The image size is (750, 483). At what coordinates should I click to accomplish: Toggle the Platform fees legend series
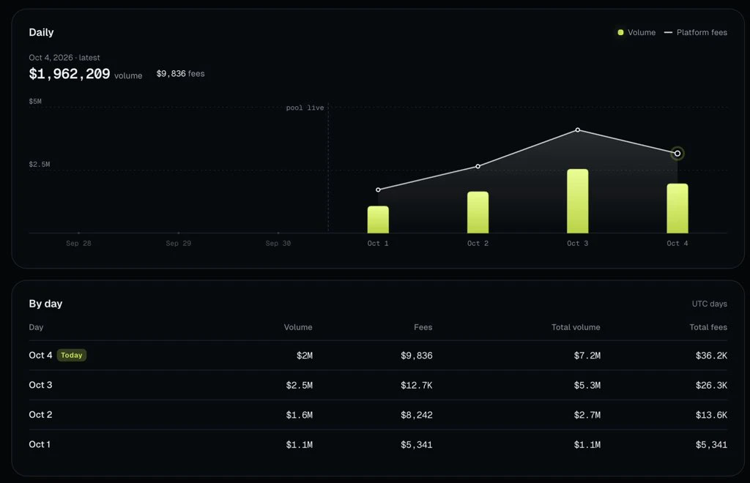click(696, 32)
